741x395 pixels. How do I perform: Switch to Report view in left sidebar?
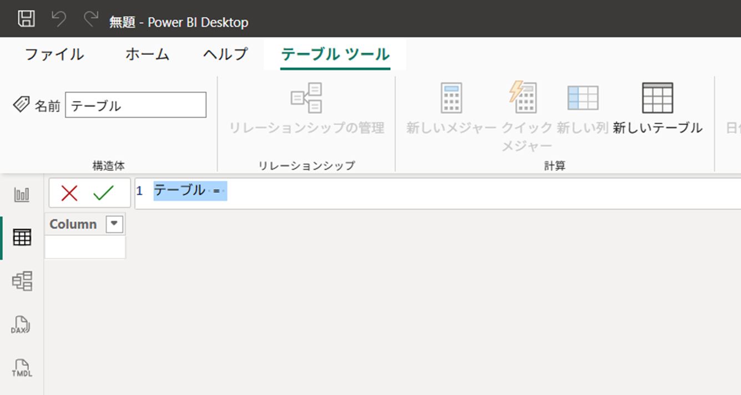(x=22, y=195)
